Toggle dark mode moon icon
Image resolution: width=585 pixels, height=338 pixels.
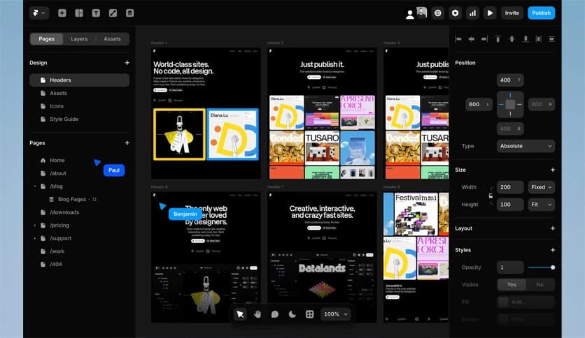(x=292, y=314)
